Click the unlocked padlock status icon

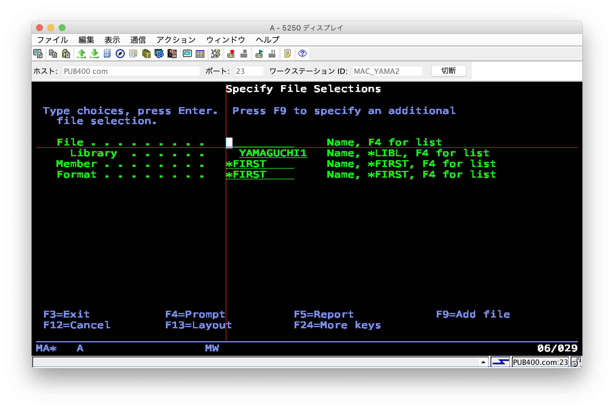point(576,362)
